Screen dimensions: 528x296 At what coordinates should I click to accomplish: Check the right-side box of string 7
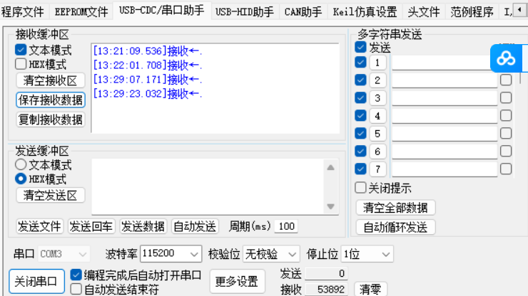tap(506, 169)
